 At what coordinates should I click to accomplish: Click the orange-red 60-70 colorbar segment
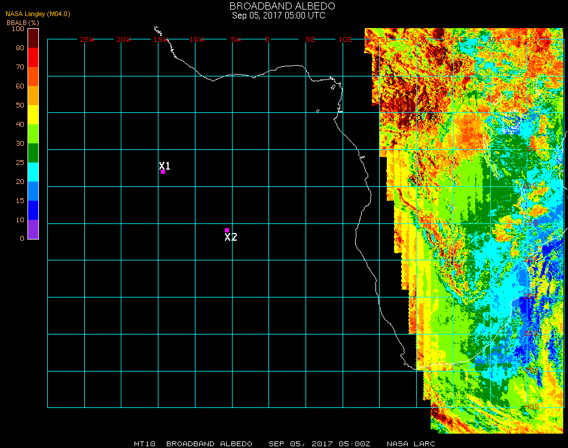point(33,76)
